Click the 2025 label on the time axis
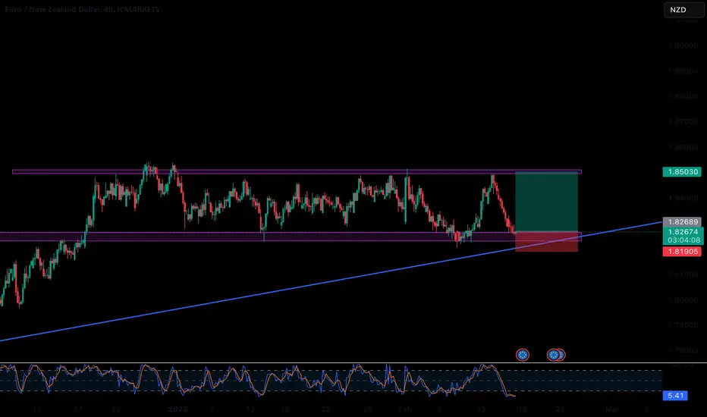The height and width of the screenshot is (417, 707). point(178,409)
